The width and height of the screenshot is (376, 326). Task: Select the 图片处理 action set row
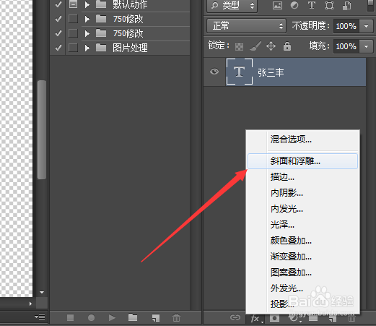(120, 48)
